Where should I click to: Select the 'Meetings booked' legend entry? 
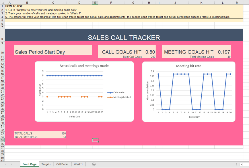[x=119, y=97]
